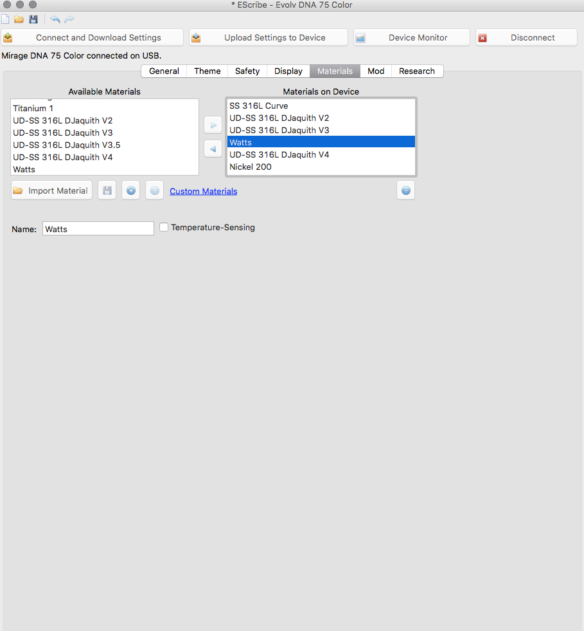This screenshot has width=584, height=631.
Task: Click the left arrow to remove material from device
Action: [x=213, y=149]
